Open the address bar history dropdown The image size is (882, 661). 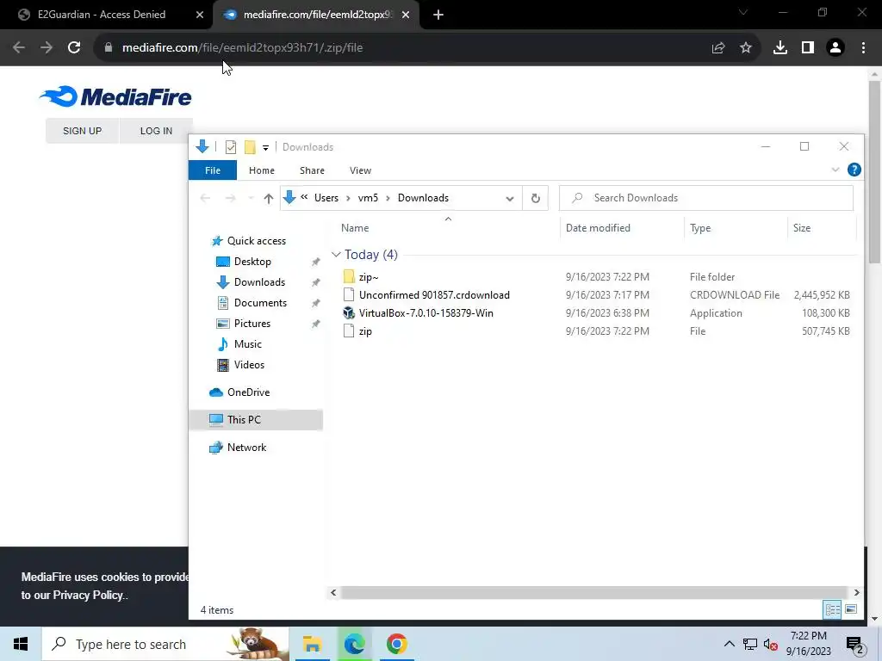(510, 199)
